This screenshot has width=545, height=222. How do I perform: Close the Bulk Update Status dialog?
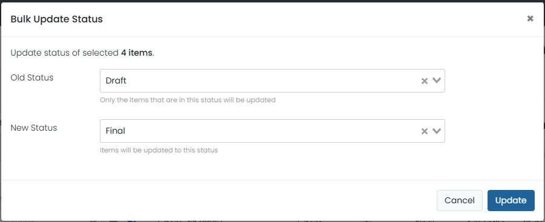click(x=530, y=19)
